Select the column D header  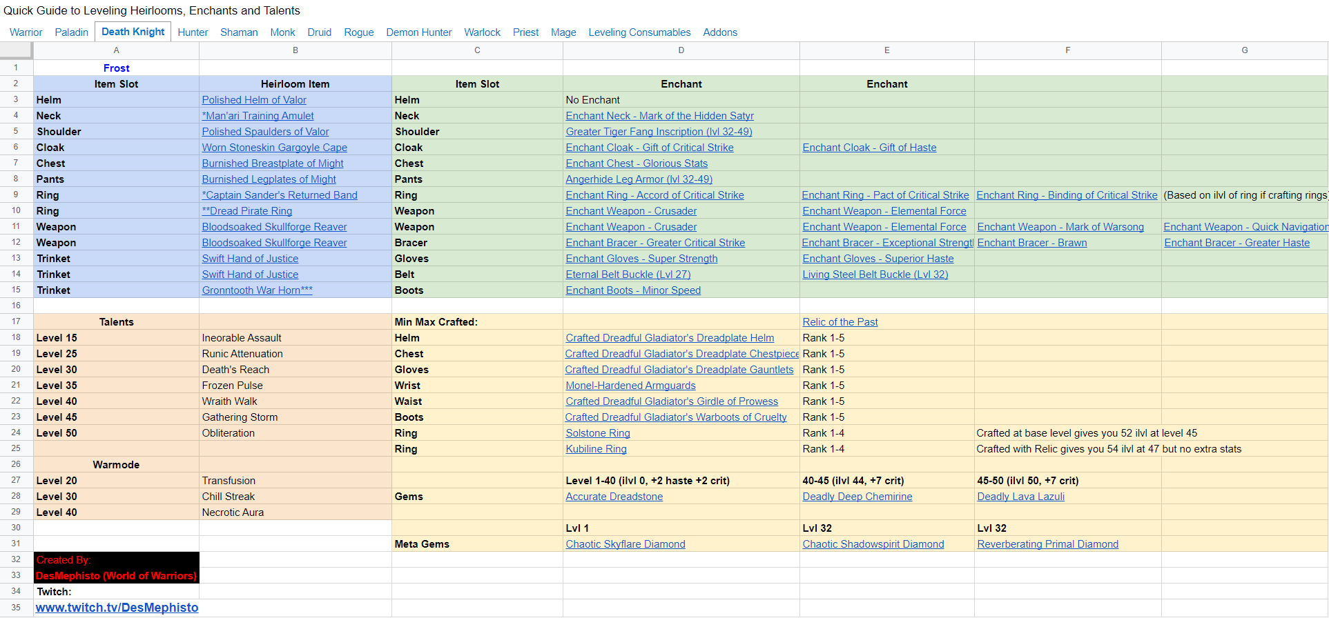681,50
